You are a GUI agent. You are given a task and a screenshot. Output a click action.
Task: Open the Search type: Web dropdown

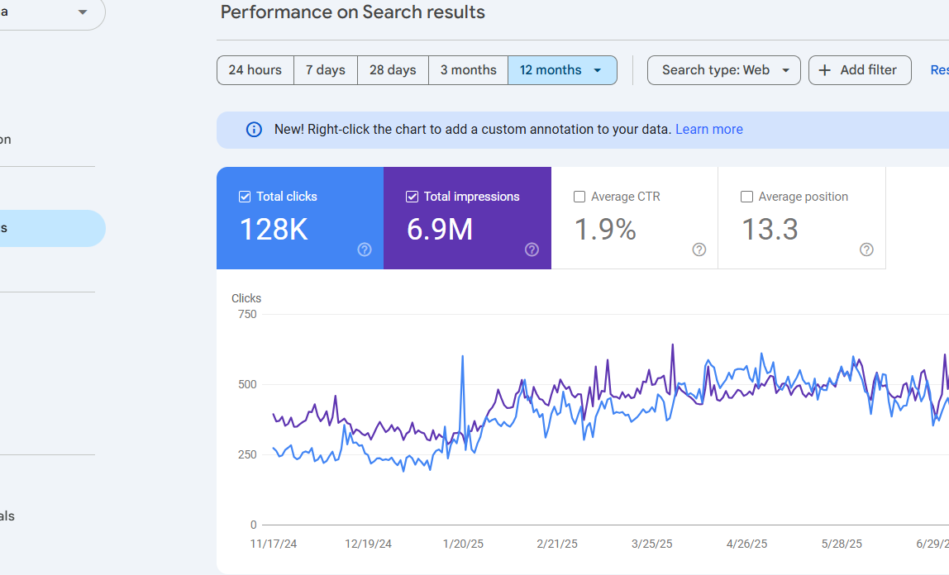point(723,70)
